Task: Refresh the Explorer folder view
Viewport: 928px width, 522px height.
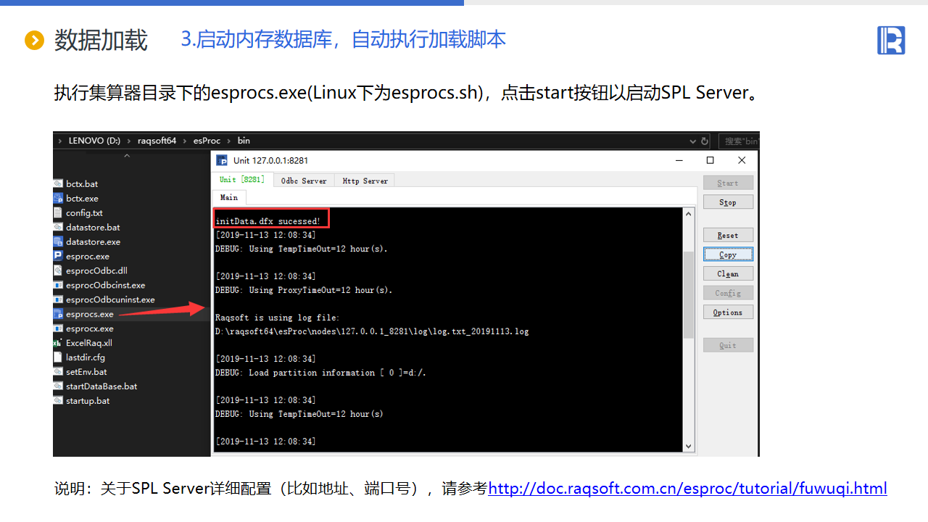Action: [705, 141]
